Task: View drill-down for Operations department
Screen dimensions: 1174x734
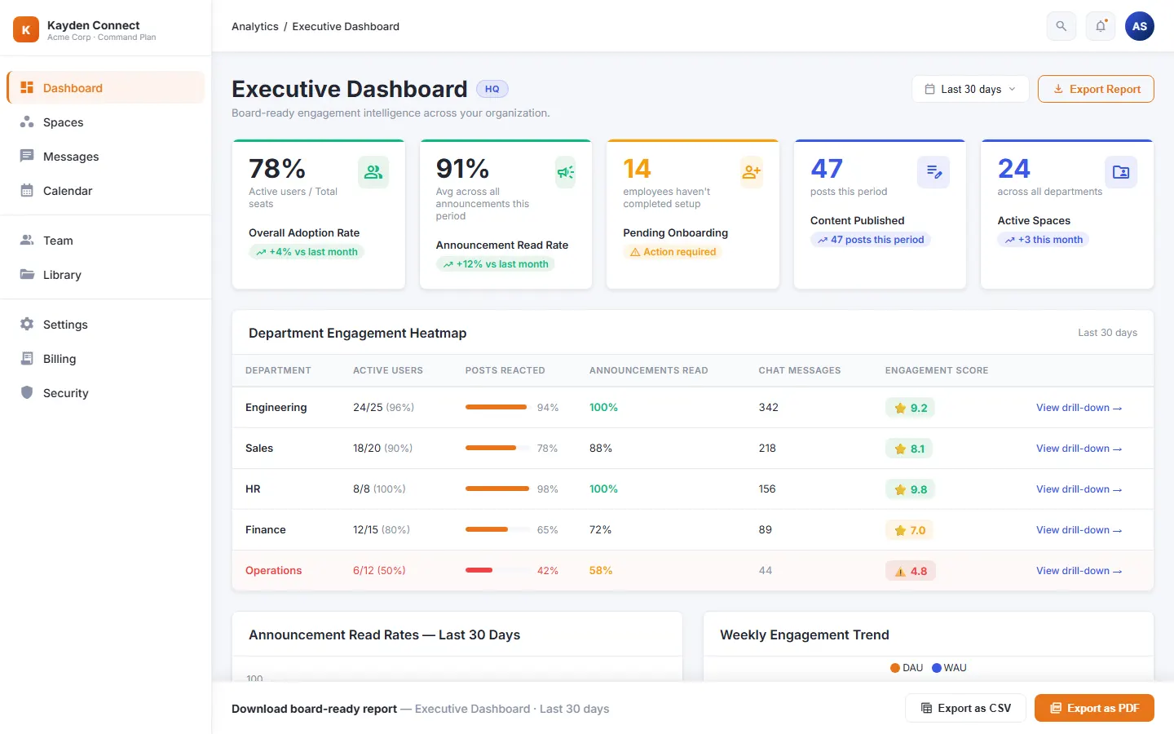Action: [x=1079, y=571]
